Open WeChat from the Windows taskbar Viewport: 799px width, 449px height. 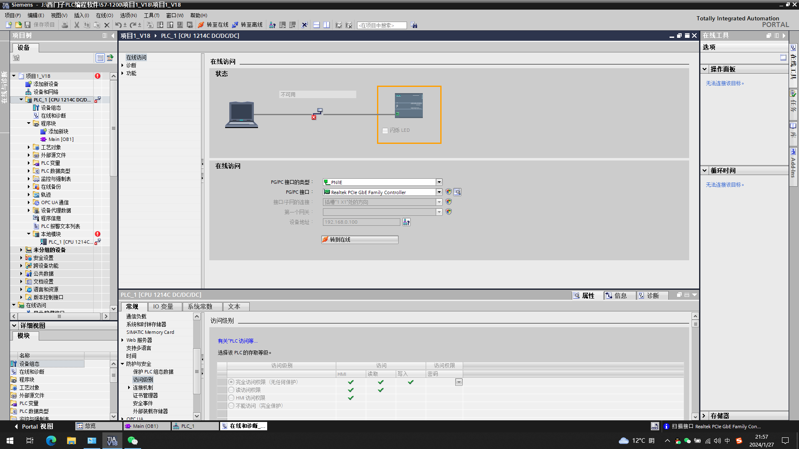[x=132, y=440]
